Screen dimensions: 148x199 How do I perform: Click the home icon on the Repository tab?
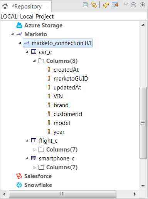[5, 6]
